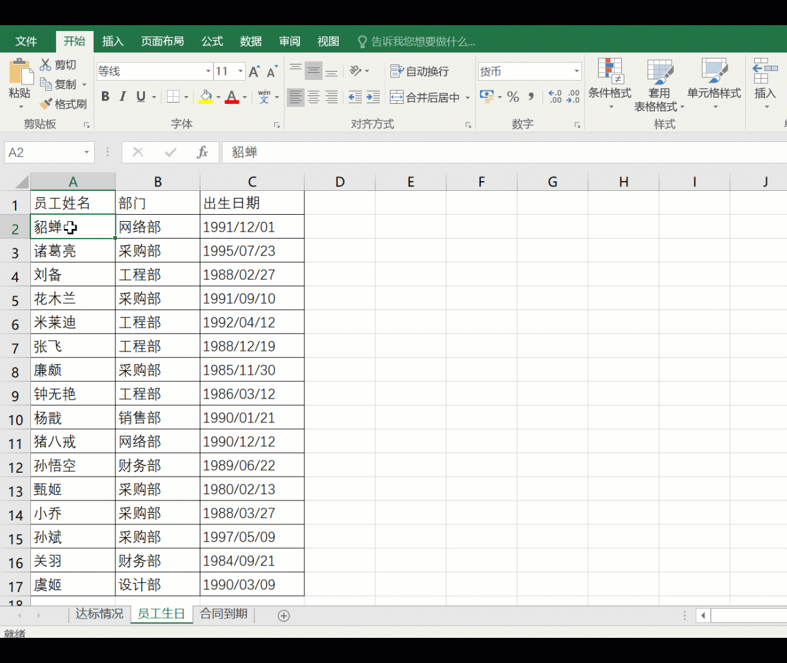The height and width of the screenshot is (663, 787).
Task: Add a new sheet with the plus button
Action: coord(283,616)
